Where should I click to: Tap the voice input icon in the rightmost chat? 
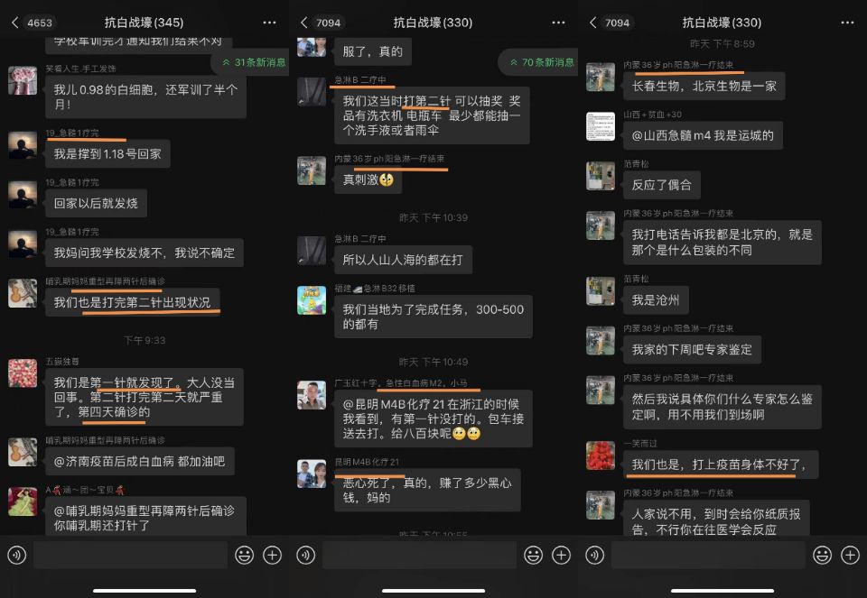click(x=594, y=555)
